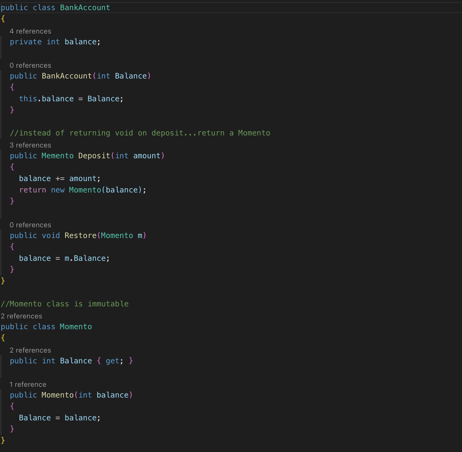The height and width of the screenshot is (452, 462).
Task: Click the comment "//instead of returning void on deposit..."
Action: coord(140,133)
